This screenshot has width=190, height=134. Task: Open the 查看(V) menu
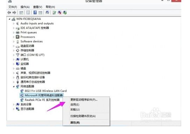(x=38, y=7)
